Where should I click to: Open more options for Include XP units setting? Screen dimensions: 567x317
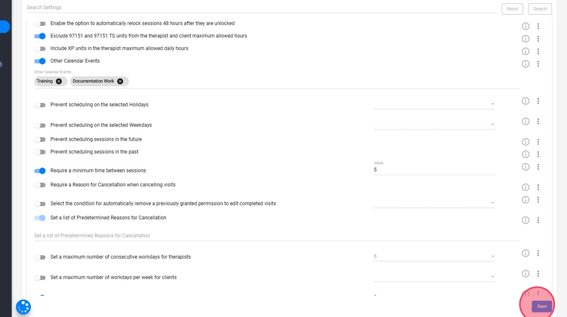tap(538, 51)
